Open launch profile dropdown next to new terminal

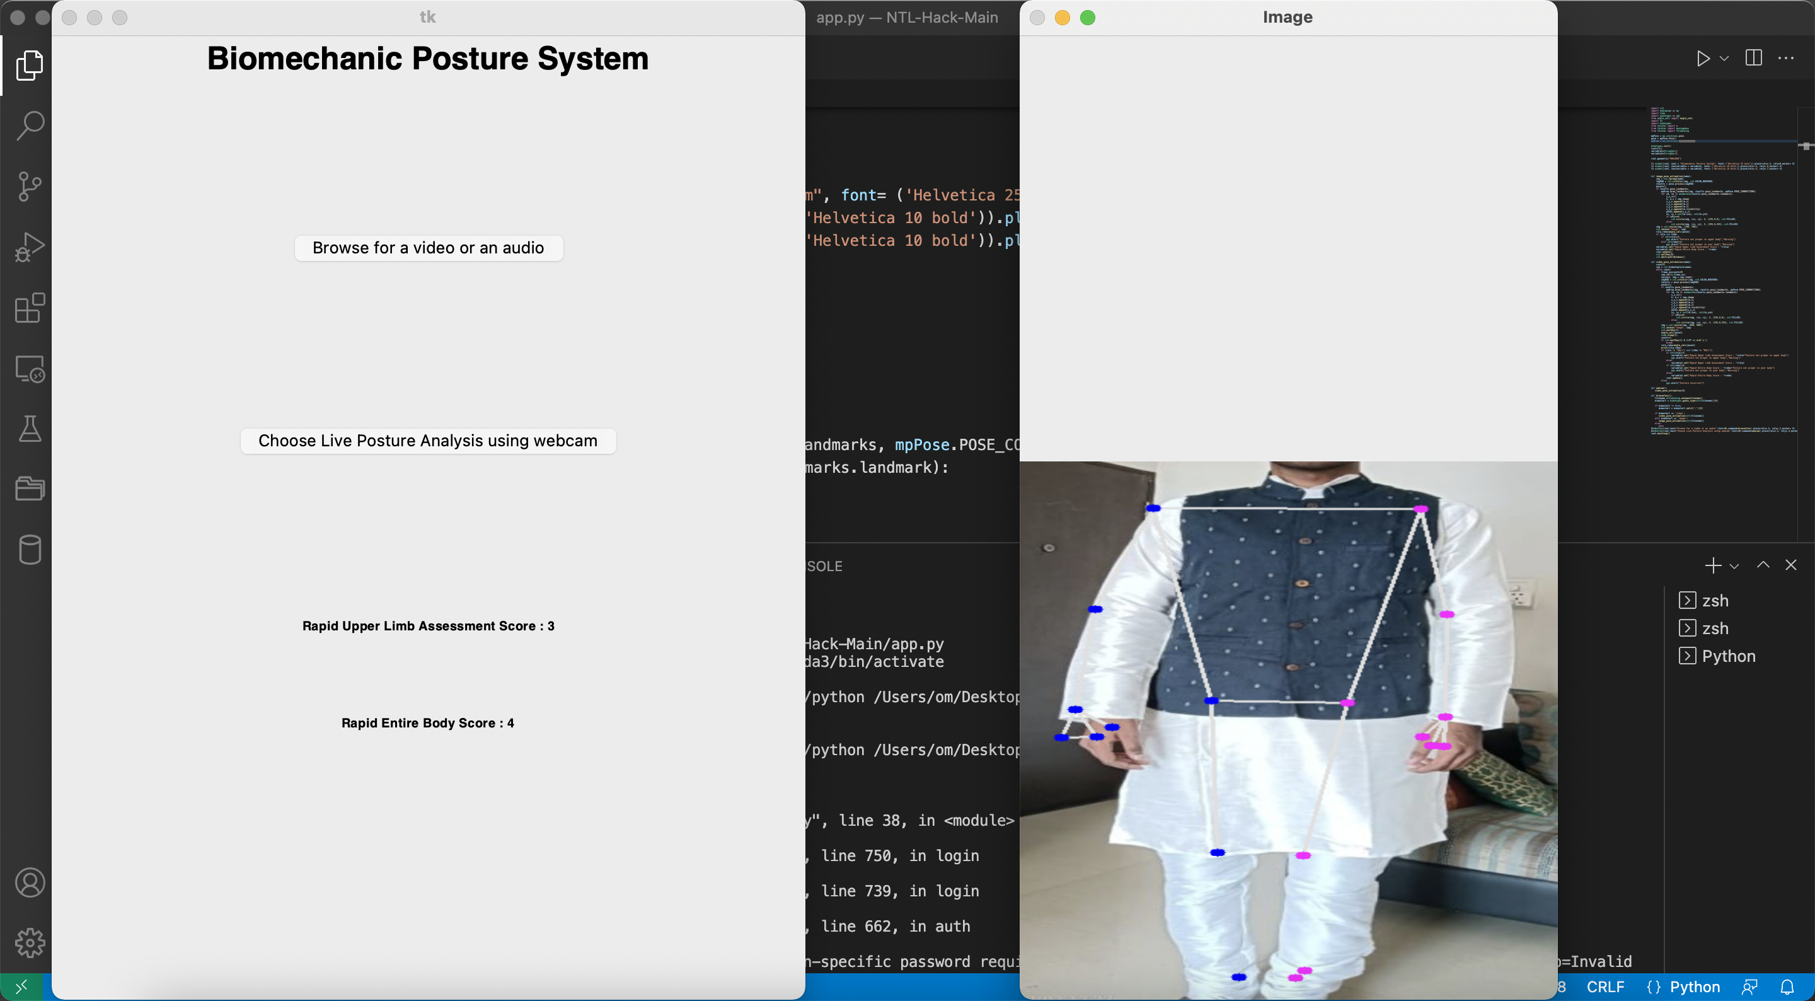pos(1735,566)
